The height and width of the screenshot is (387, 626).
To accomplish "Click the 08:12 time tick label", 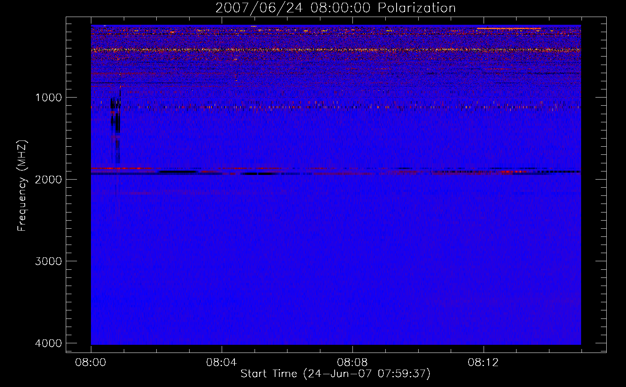I will click(x=483, y=363).
